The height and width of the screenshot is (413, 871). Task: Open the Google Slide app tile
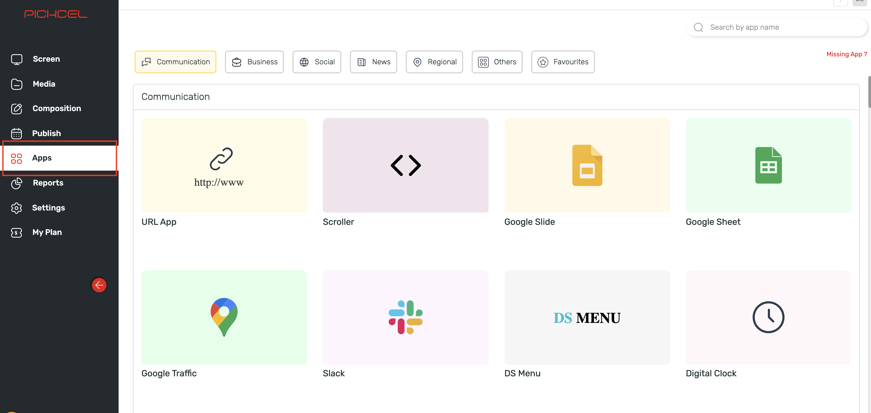tap(587, 165)
